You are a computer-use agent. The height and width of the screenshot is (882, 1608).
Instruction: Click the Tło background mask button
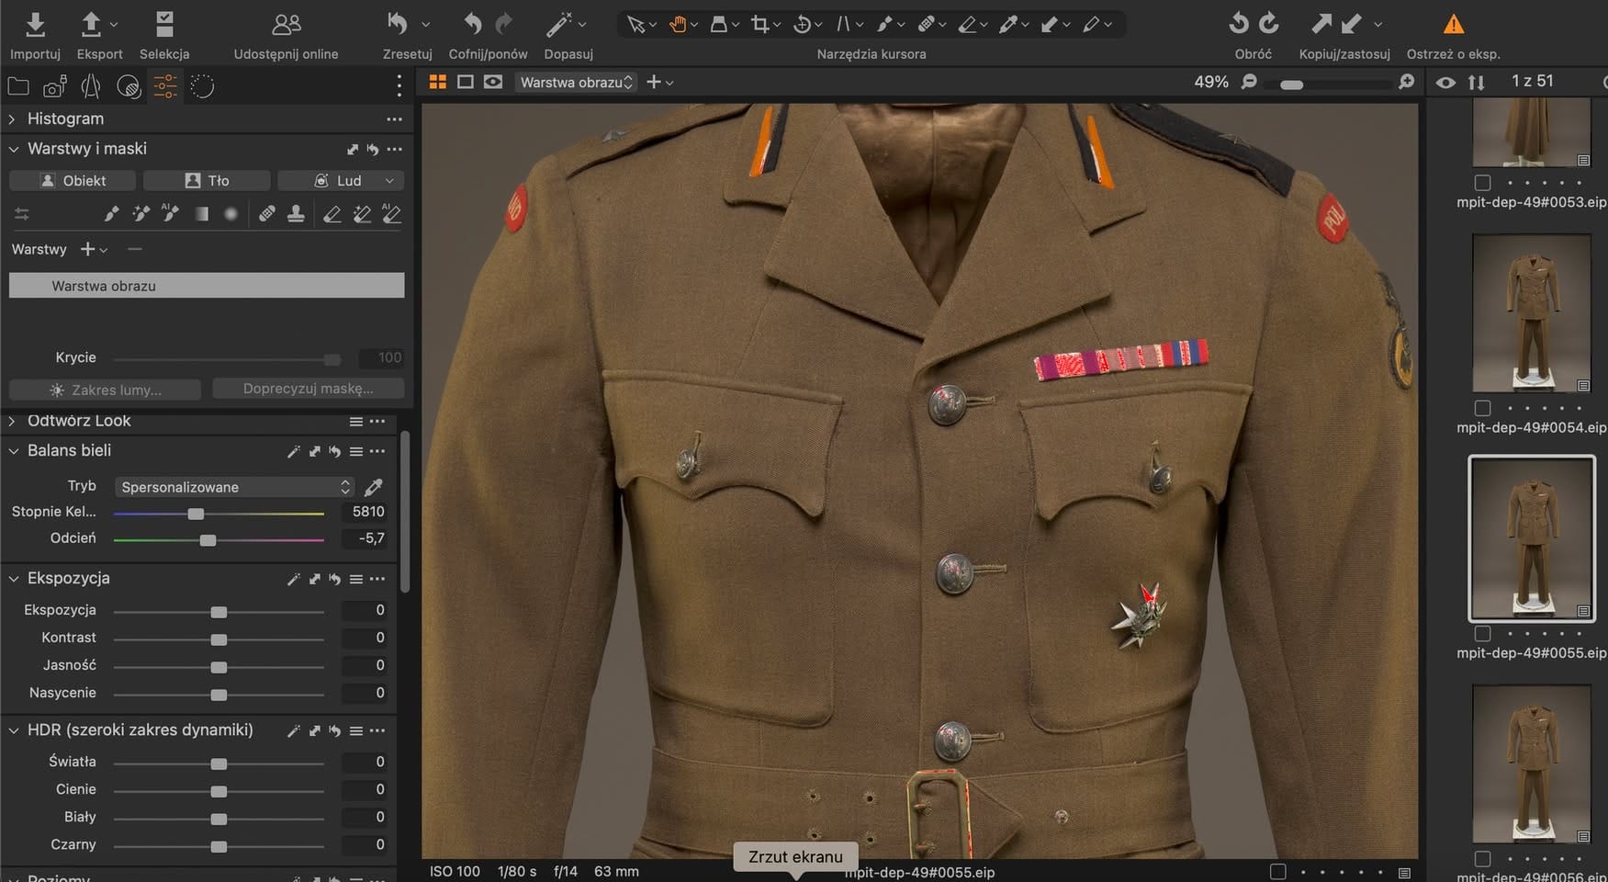coord(207,181)
